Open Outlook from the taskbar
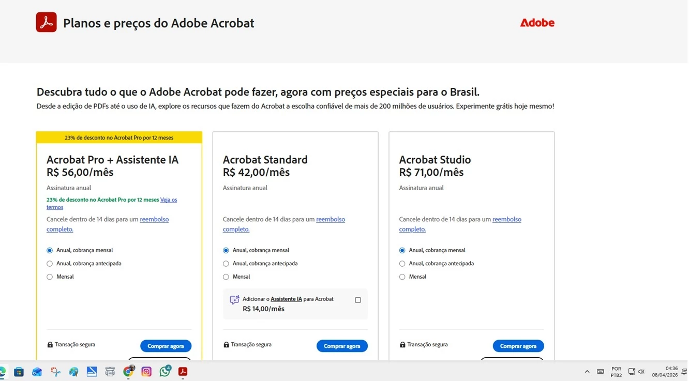Screen dimensions: 689x381 point(37,372)
